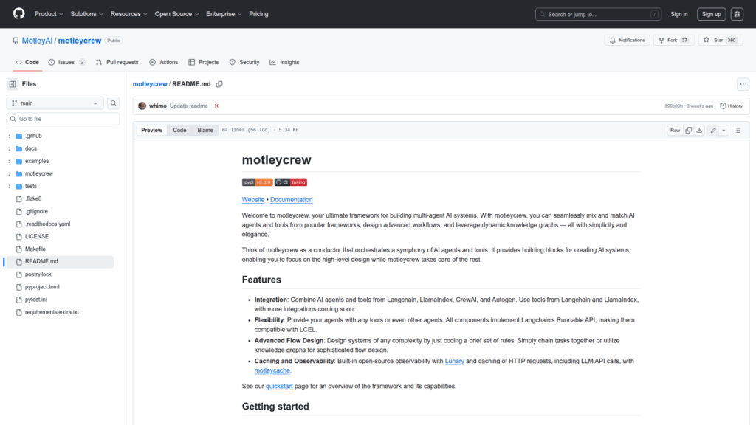Screen dimensions: 756x425
Task: Go to the Pull requests tab
Action: [x=117, y=62]
